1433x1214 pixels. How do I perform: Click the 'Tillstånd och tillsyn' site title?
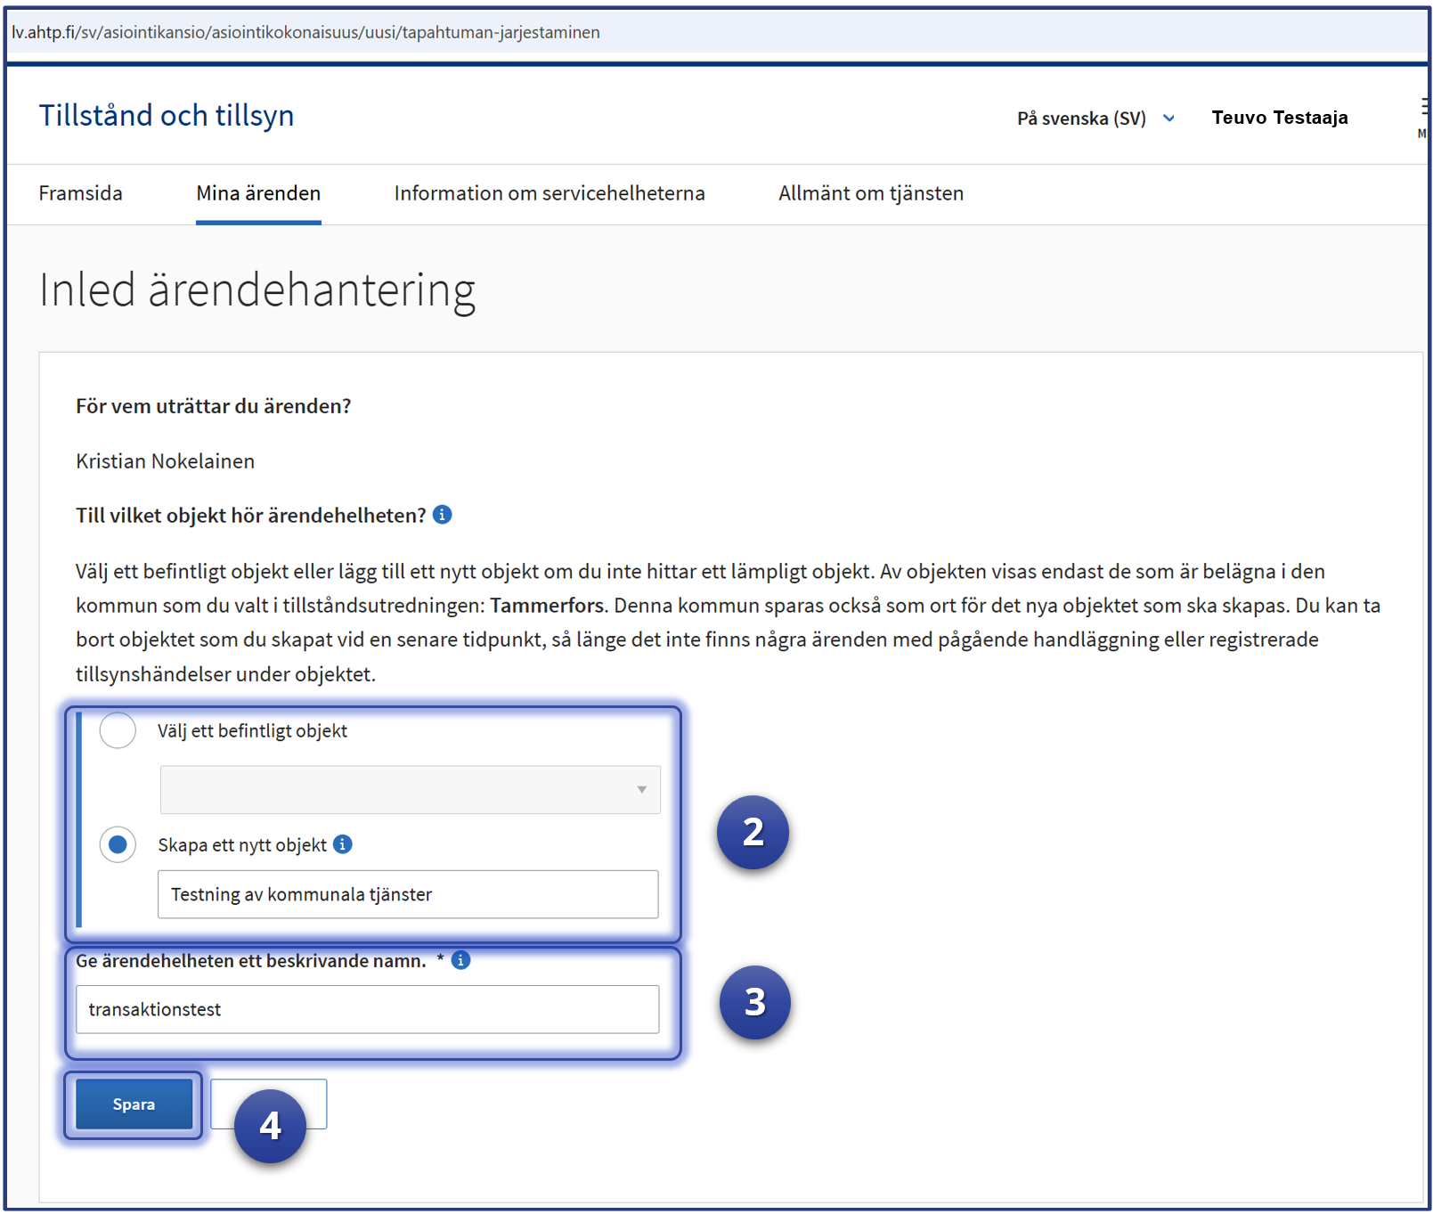167,116
